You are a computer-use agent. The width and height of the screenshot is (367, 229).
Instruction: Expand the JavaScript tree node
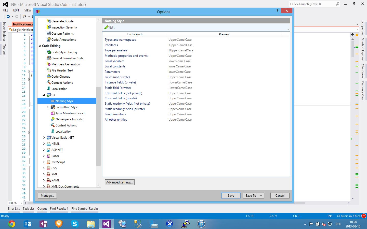pos(44,162)
